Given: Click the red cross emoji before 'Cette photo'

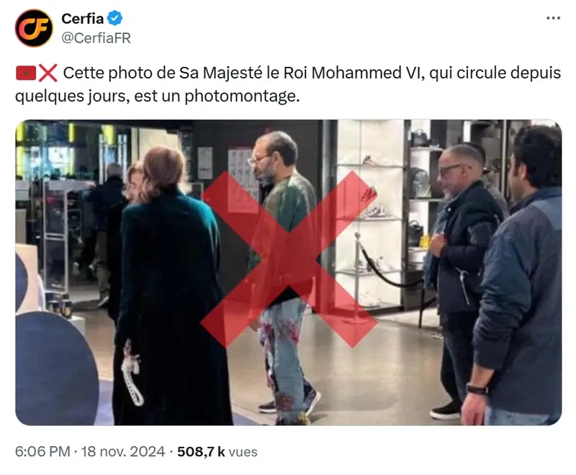Looking at the screenshot, I should pyautogui.click(x=48, y=73).
